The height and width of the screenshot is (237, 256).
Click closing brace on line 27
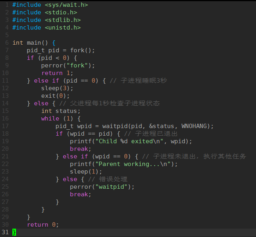pos(57,202)
